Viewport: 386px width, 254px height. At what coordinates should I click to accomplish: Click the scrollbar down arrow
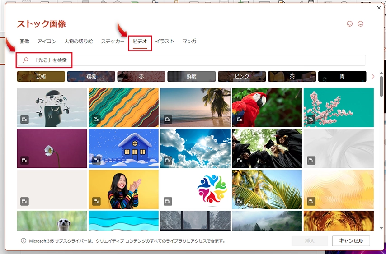[381, 228]
